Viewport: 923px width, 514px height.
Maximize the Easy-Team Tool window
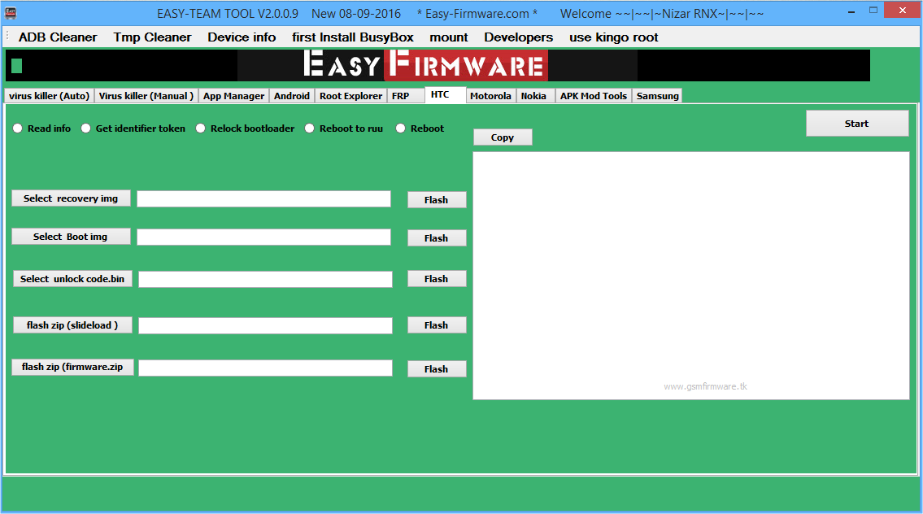pos(873,11)
